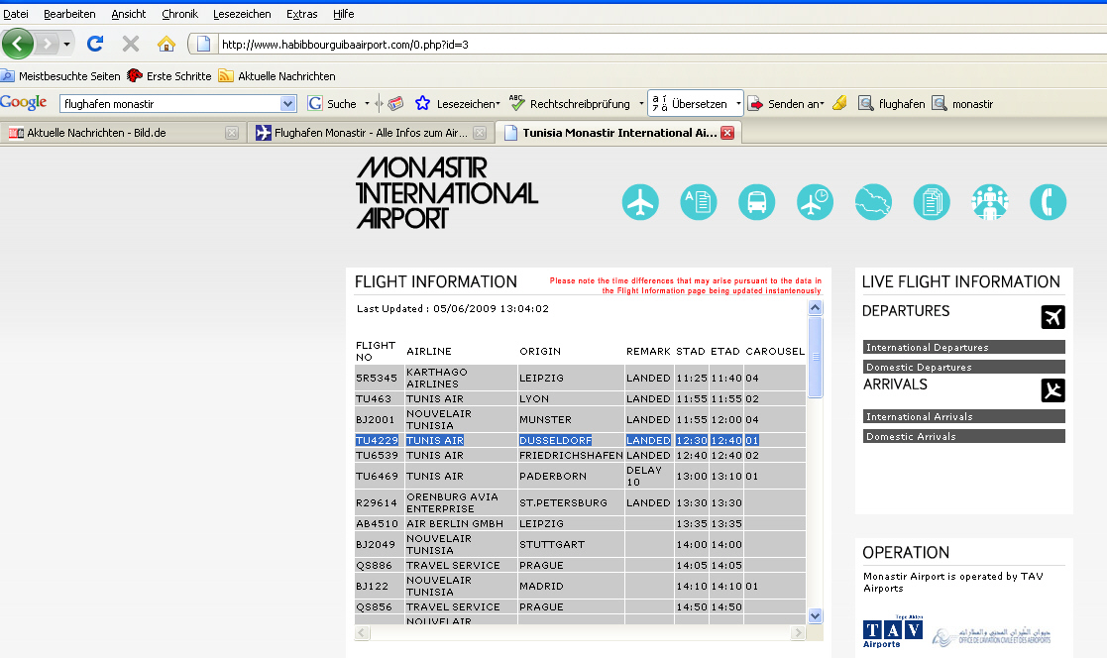Expand the Senden an dropdown arrow
1107x658 pixels.
[x=822, y=104]
